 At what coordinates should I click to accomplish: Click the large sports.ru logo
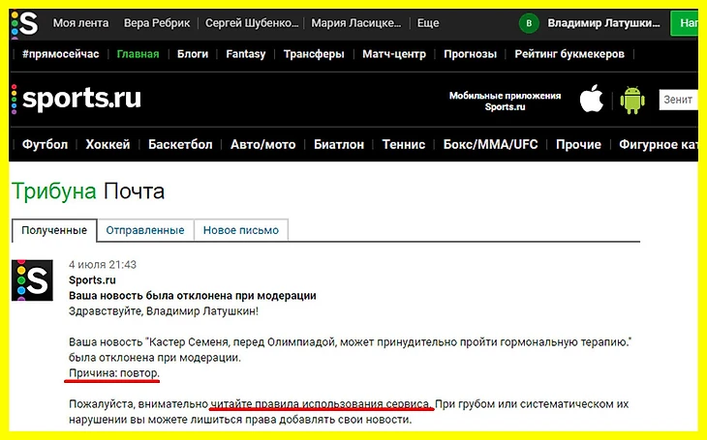77,99
